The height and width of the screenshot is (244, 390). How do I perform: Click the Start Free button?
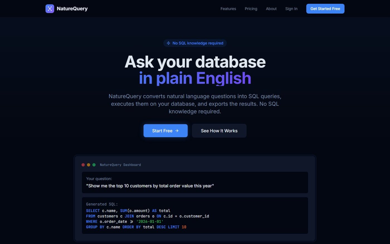click(x=165, y=131)
